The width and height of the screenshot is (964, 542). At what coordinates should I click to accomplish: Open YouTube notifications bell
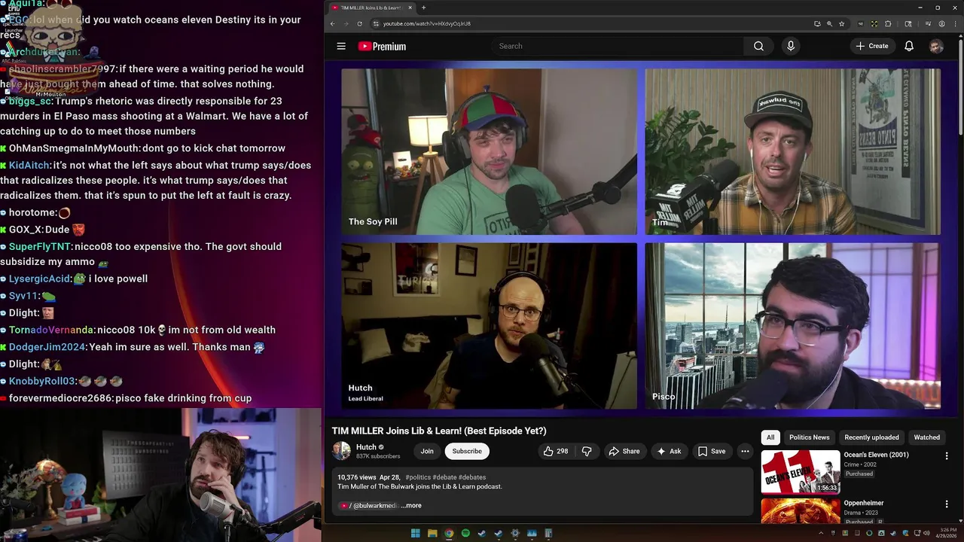coord(909,46)
